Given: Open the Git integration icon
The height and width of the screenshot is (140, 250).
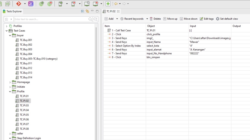Looking at the screenshot, I should pos(18,4).
